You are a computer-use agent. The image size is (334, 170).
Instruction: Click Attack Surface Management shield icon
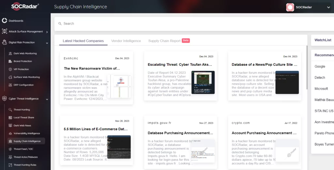(5, 31)
